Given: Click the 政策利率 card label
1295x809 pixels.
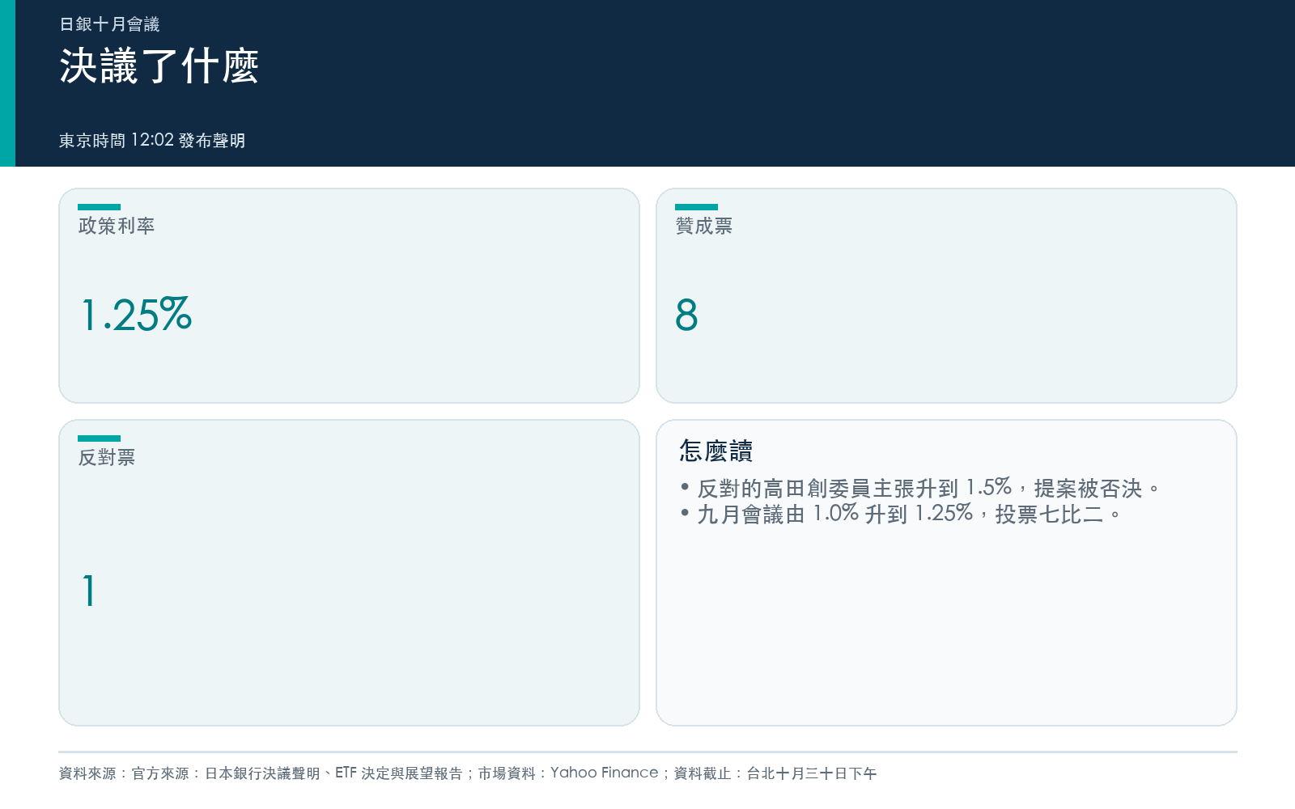Looking at the screenshot, I should [117, 226].
